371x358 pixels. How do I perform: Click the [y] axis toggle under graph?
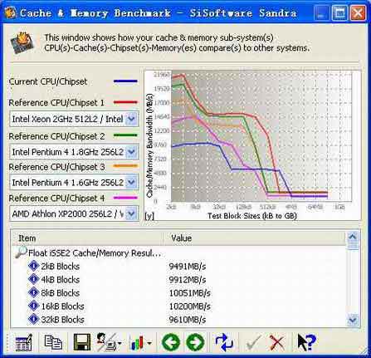pyautogui.click(x=149, y=216)
